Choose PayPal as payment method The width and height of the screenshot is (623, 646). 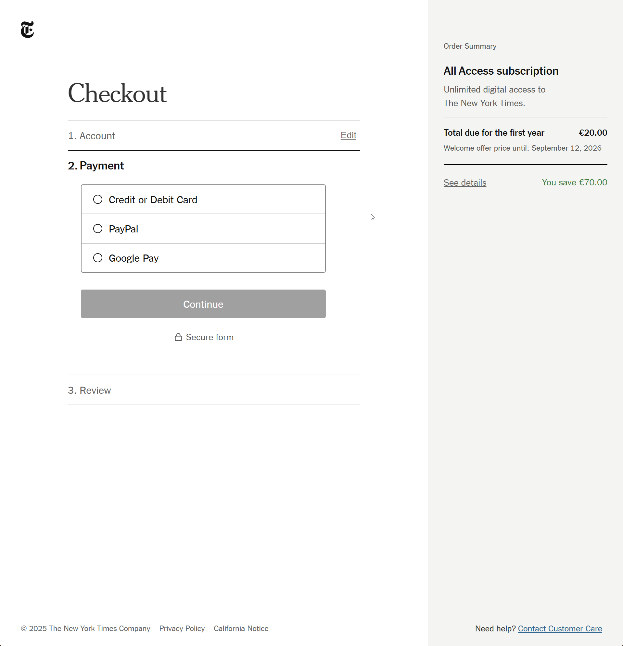point(98,229)
